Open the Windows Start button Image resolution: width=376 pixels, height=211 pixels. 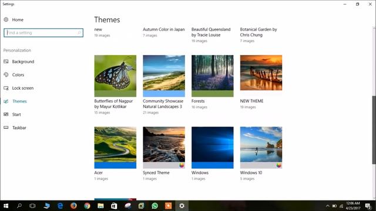point(6,206)
